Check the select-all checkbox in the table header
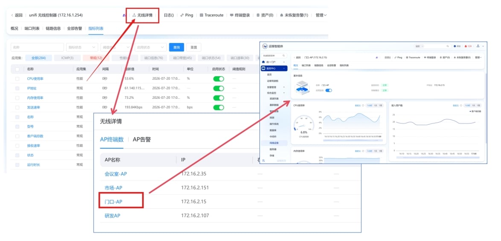 [17, 69]
